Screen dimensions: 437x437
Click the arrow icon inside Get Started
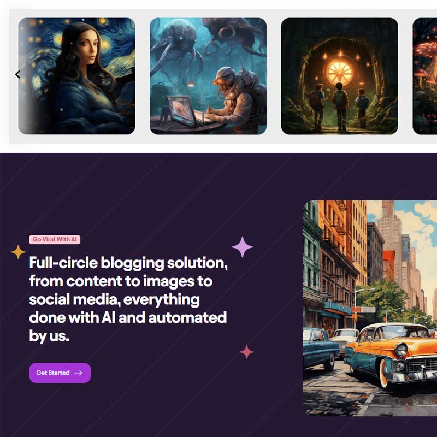[x=78, y=373]
